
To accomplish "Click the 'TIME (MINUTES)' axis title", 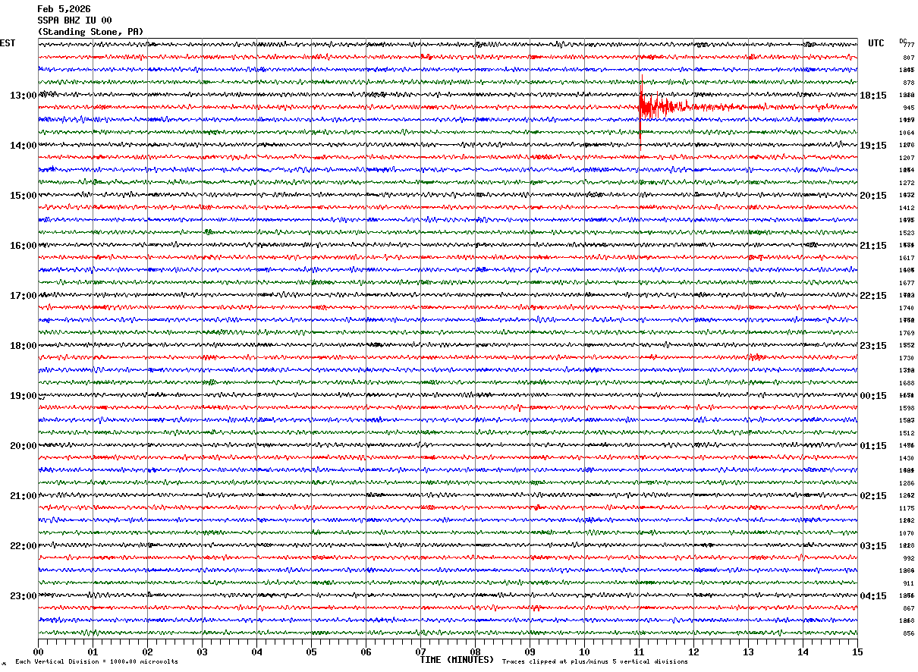I will point(457,660).
